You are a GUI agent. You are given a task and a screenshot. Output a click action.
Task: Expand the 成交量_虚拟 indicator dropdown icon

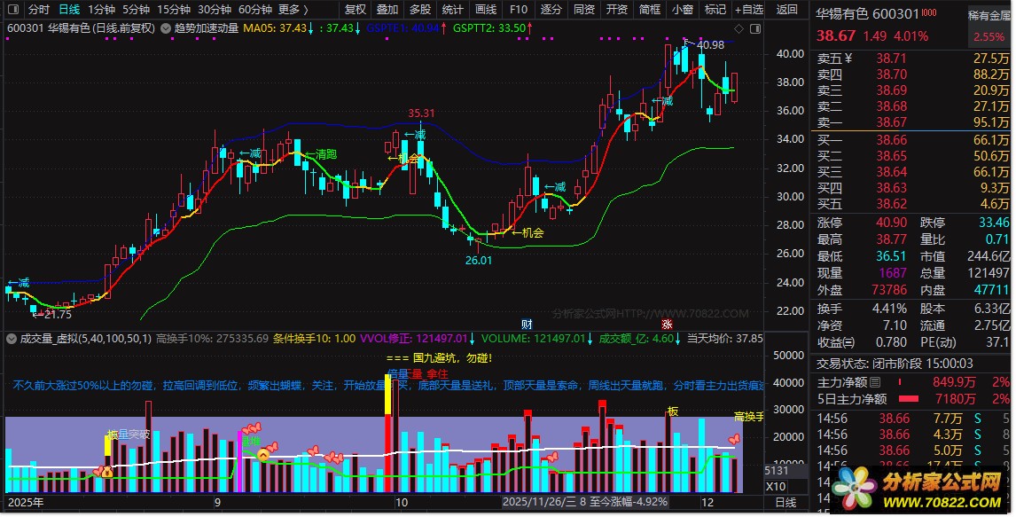[x=12, y=338]
